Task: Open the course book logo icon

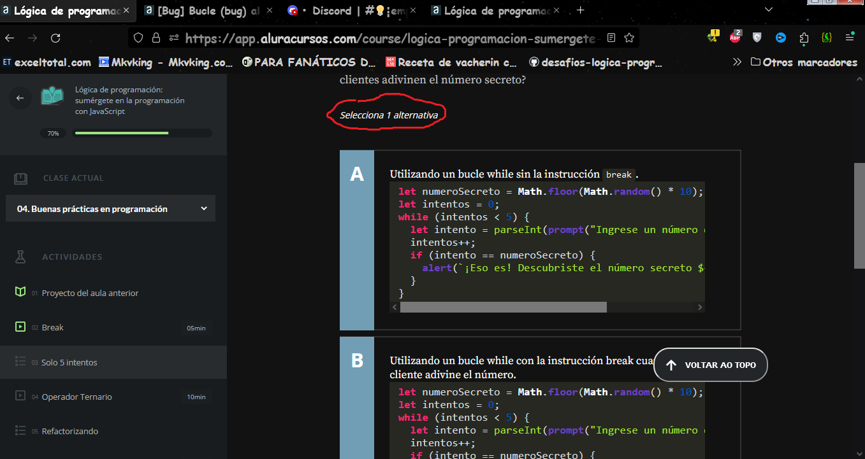Action: click(52, 97)
